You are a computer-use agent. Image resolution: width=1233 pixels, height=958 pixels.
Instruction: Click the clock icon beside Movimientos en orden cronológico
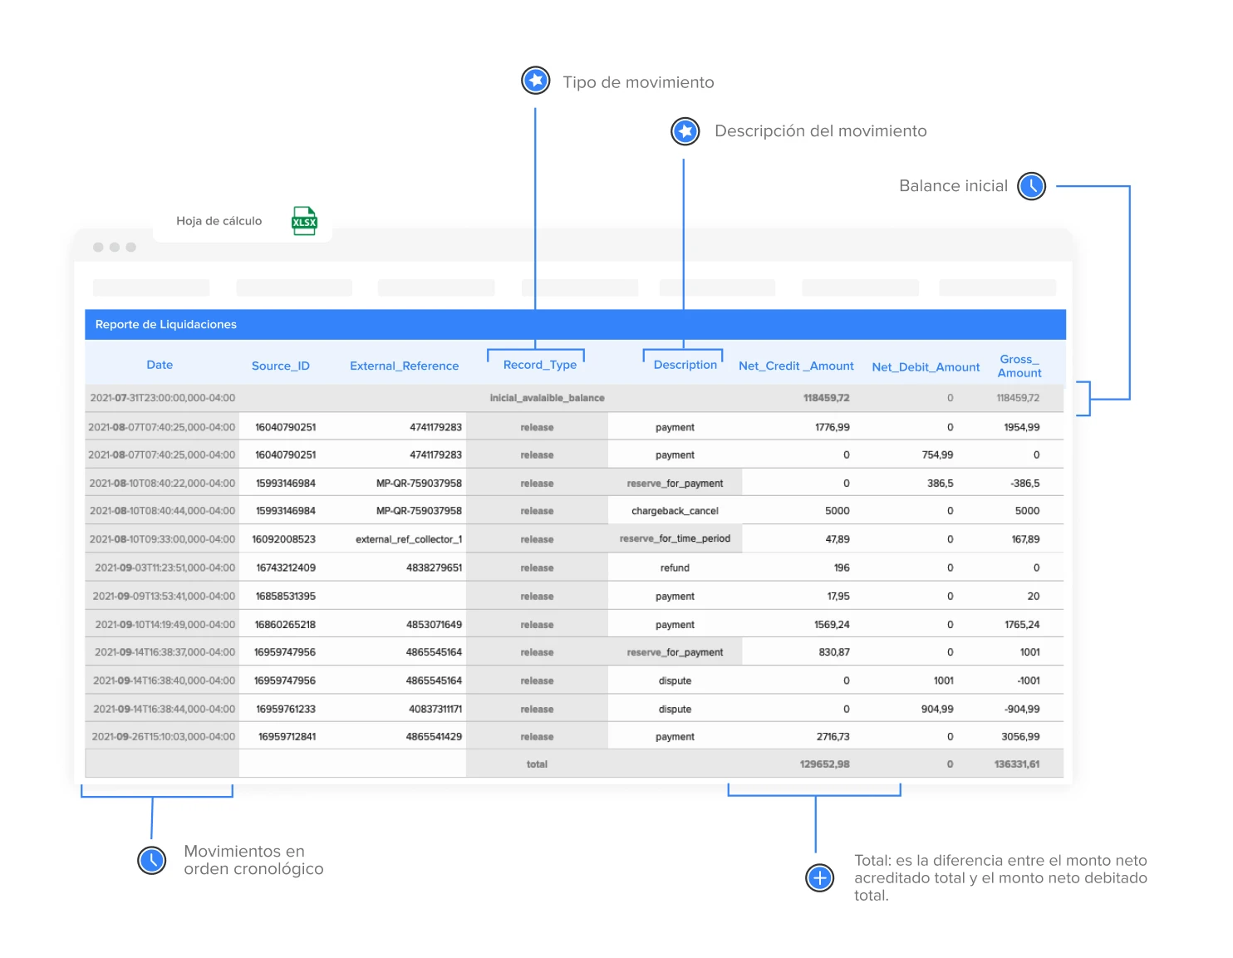coord(152,861)
